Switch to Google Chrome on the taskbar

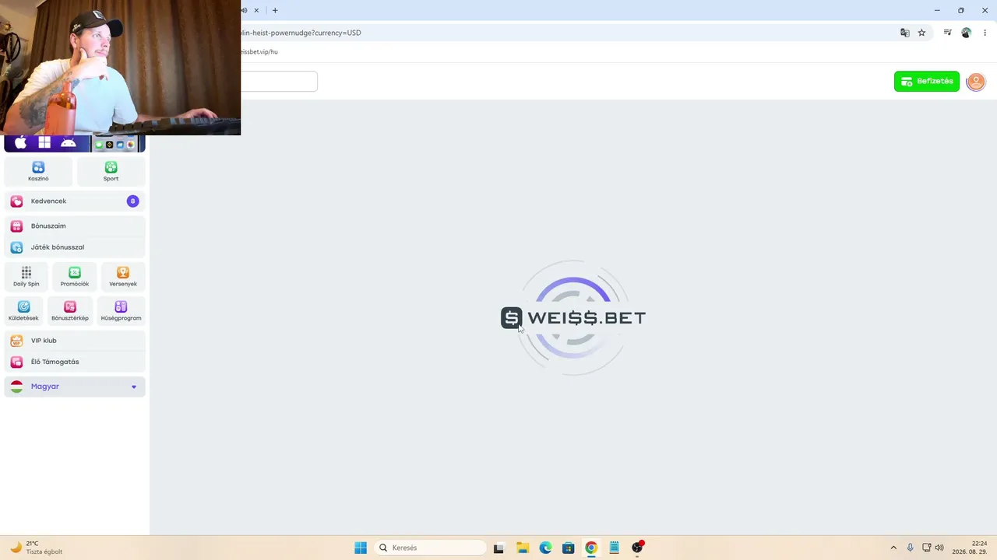591,548
